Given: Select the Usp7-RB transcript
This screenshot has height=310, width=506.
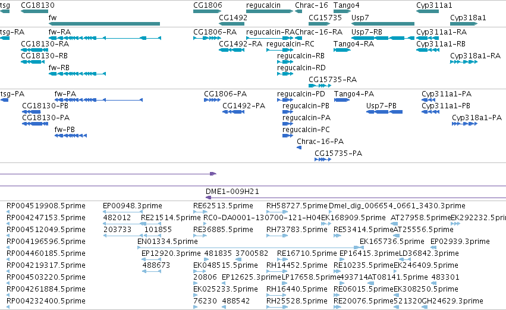Looking at the screenshot, I should [x=383, y=38].
